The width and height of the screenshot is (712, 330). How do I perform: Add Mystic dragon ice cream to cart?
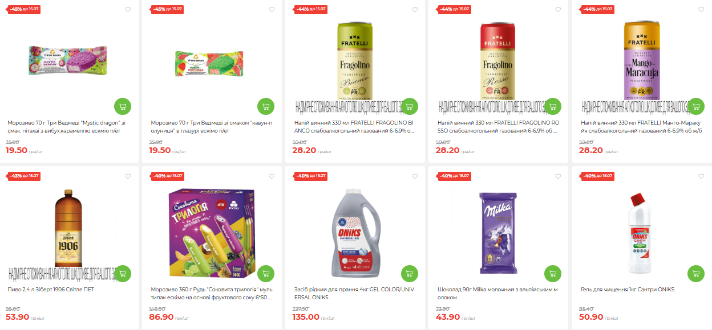123,106
